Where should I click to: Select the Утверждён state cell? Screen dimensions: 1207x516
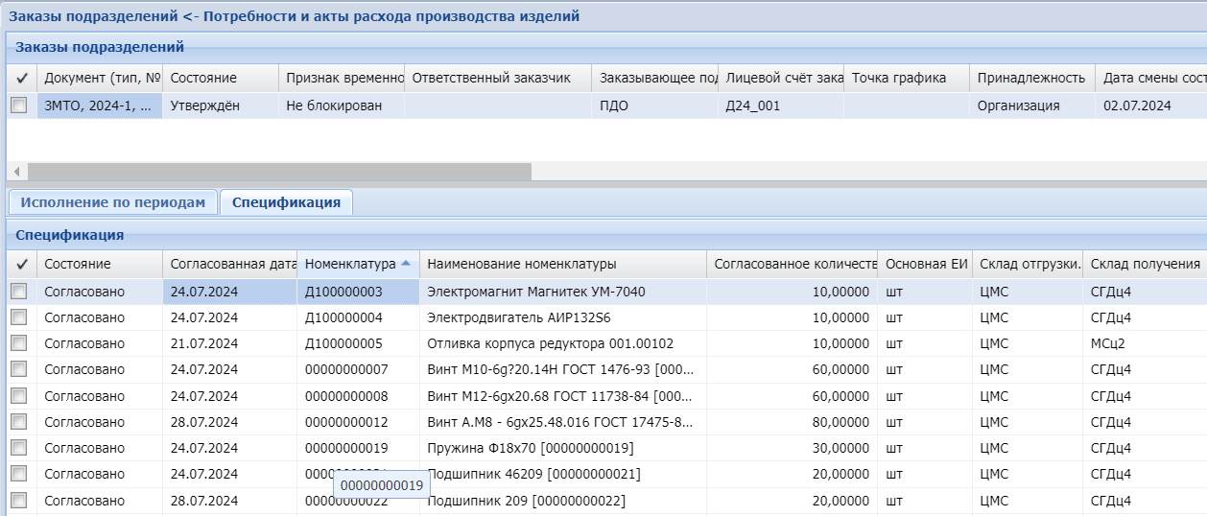204,106
